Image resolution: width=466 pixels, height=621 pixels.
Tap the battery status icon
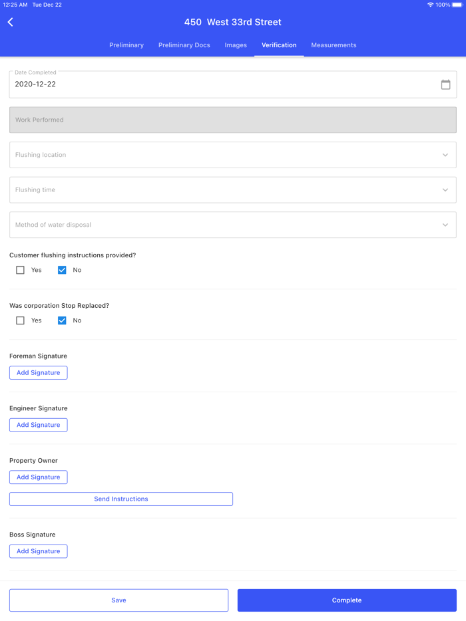point(457,5)
